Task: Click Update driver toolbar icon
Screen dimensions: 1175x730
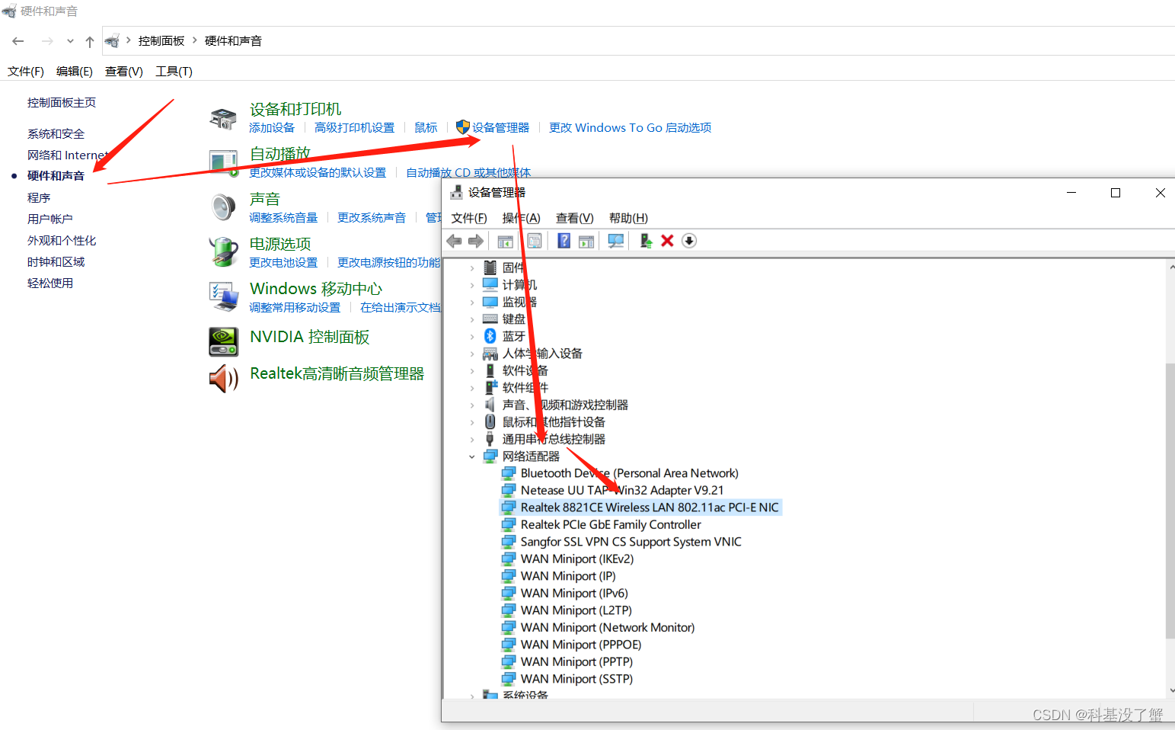Action: [646, 241]
